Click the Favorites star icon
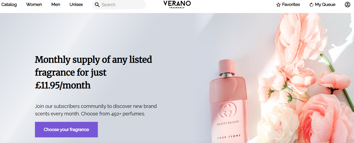This screenshot has height=143, width=354. pos(278,5)
